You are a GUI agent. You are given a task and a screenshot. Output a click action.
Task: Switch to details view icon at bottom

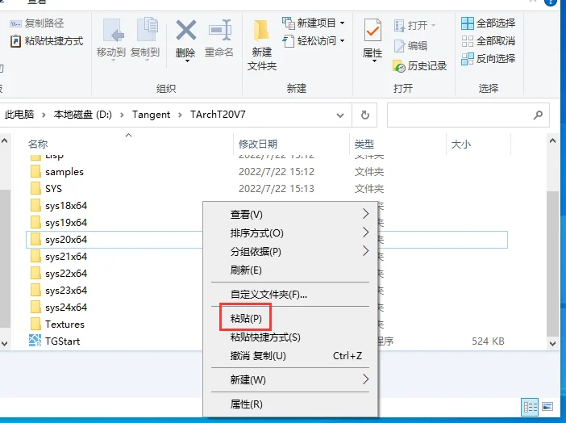point(530,408)
